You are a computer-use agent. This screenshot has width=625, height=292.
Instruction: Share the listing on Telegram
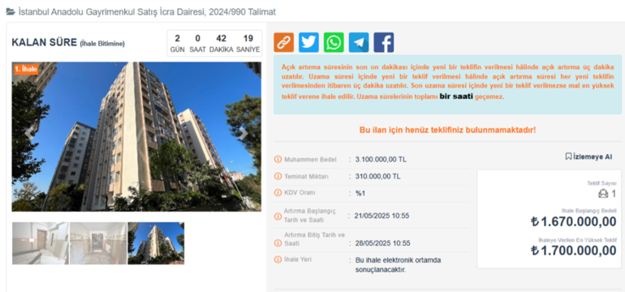coord(359,43)
